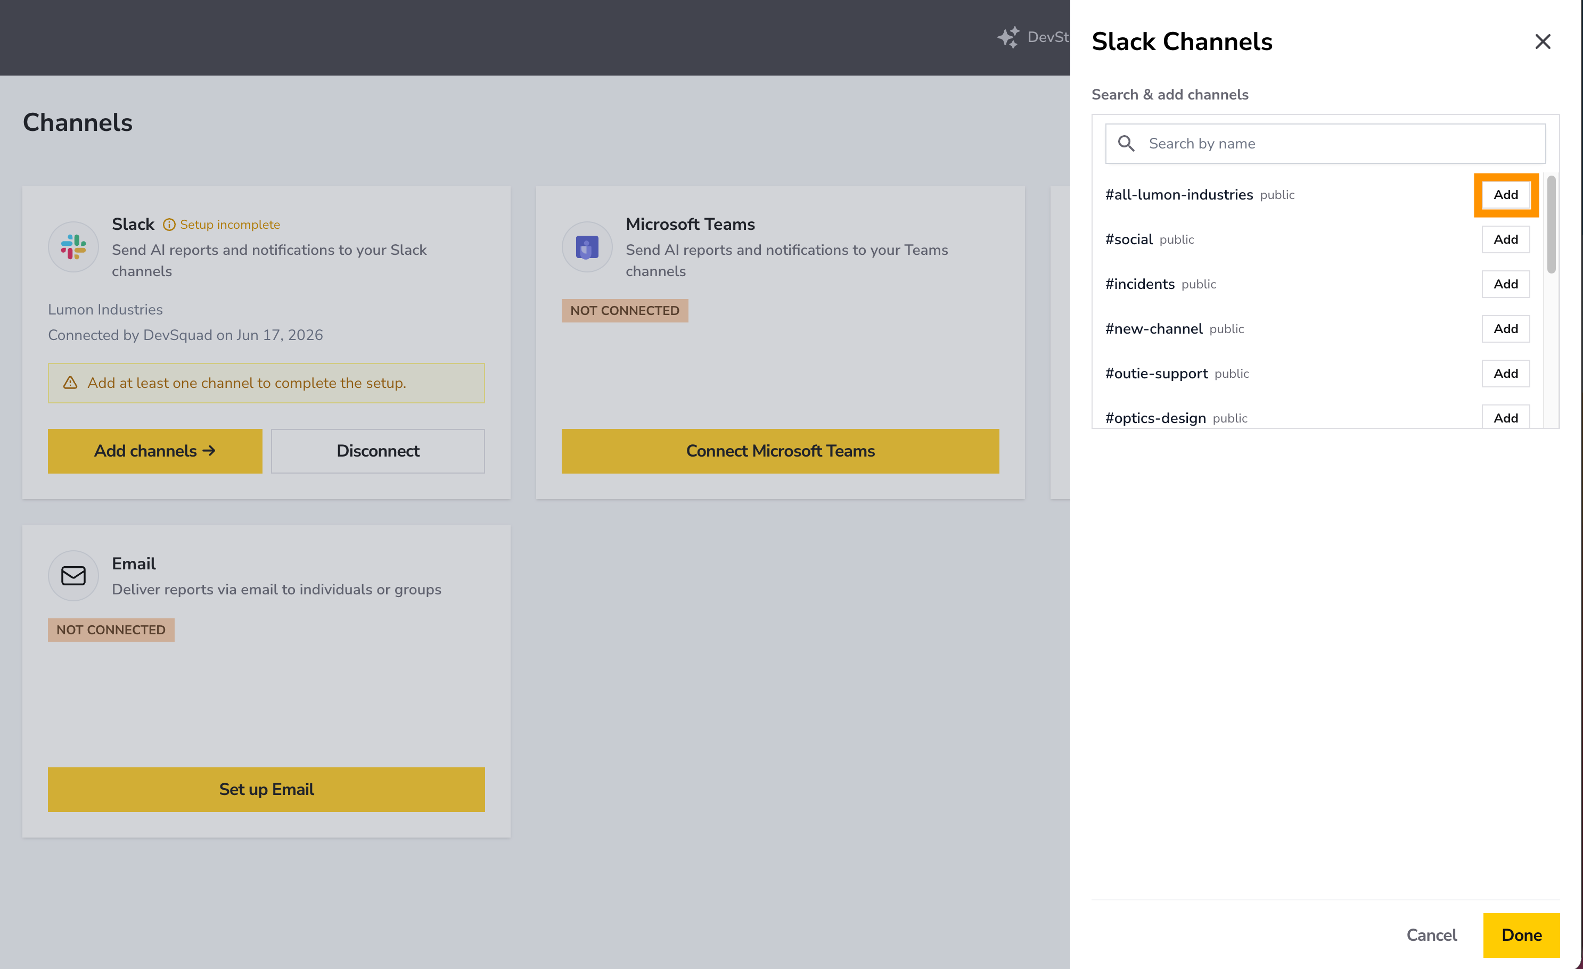This screenshot has width=1583, height=969.
Task: Select #all-lumon-industries channel name
Action: click(x=1179, y=195)
